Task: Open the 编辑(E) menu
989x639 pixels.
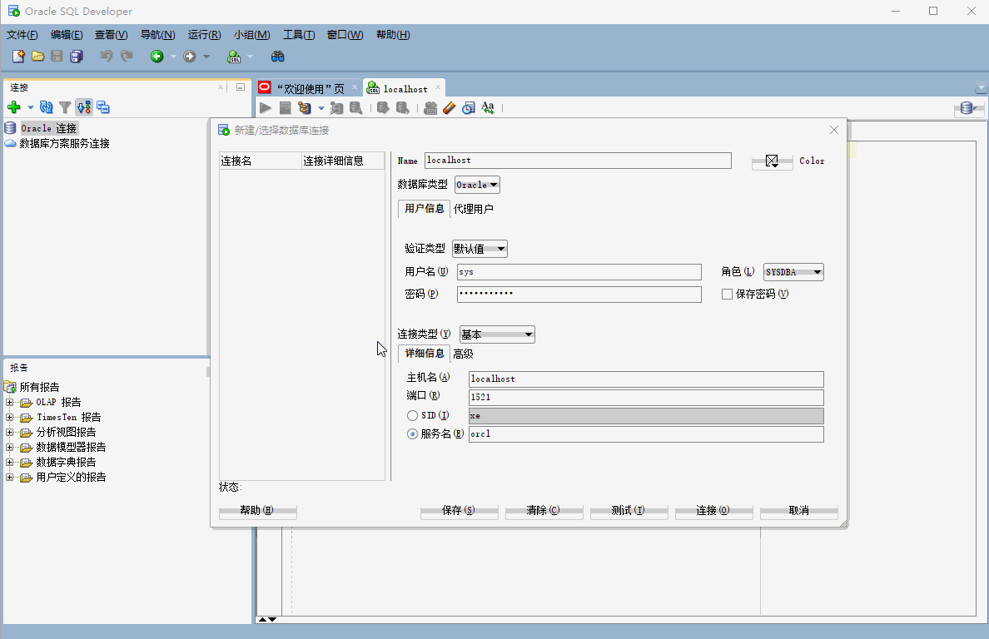Action: coord(67,35)
